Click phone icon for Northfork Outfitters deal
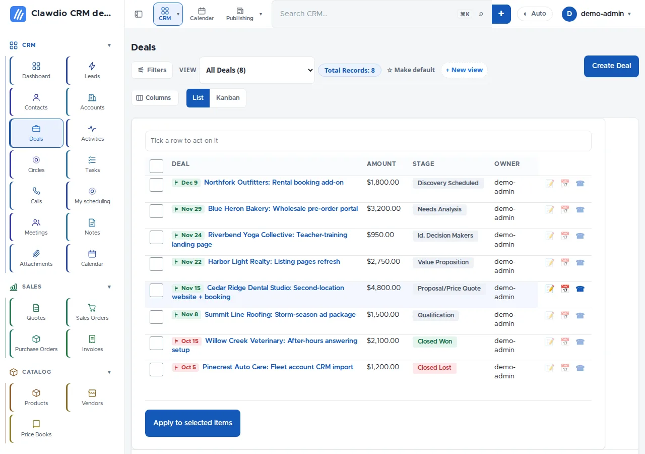Screen dimensions: 645x454 [580, 184]
